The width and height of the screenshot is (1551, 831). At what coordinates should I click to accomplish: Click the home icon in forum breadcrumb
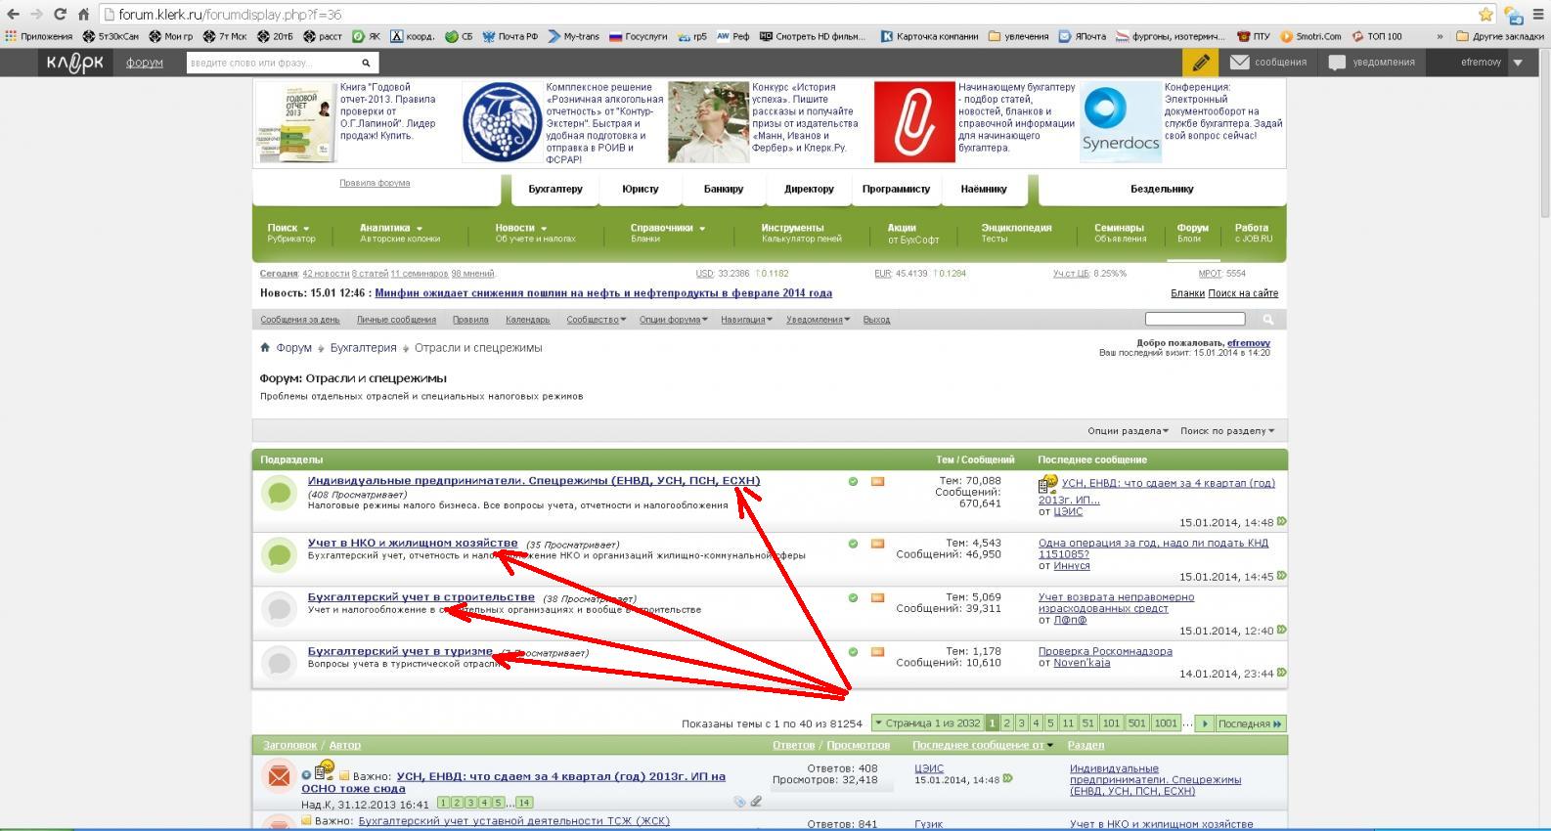click(x=265, y=348)
